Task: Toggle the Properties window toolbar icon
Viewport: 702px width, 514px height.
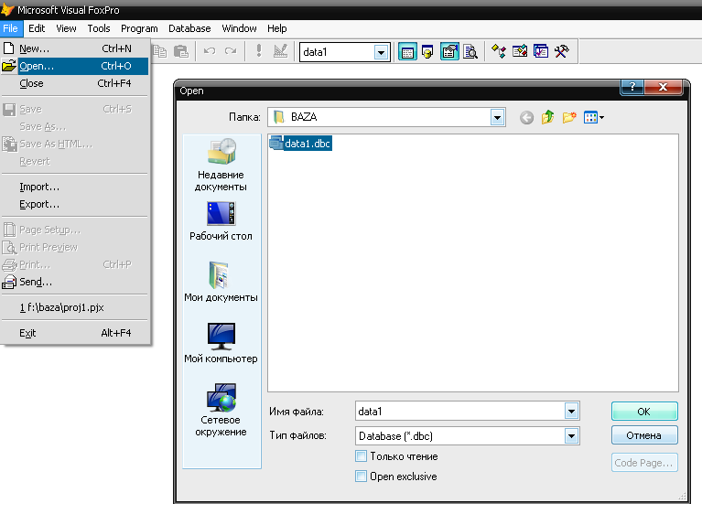Action: [x=449, y=52]
